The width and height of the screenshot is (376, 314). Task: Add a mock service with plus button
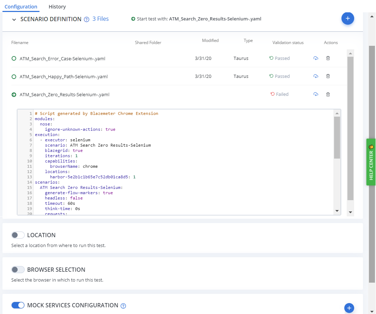(349, 308)
